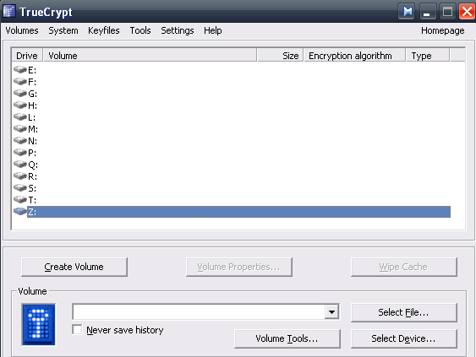476x357 pixels.
Task: Click the T: drive icon
Action: 20,200
